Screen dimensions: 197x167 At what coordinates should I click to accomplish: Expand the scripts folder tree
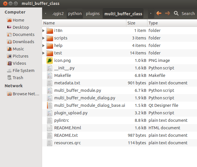coord(44,38)
